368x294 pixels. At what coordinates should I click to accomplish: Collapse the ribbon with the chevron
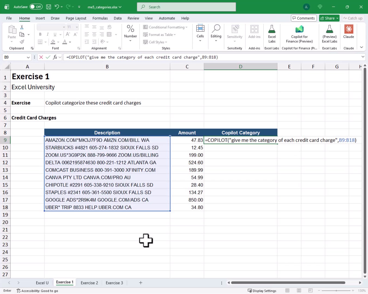[x=361, y=47]
